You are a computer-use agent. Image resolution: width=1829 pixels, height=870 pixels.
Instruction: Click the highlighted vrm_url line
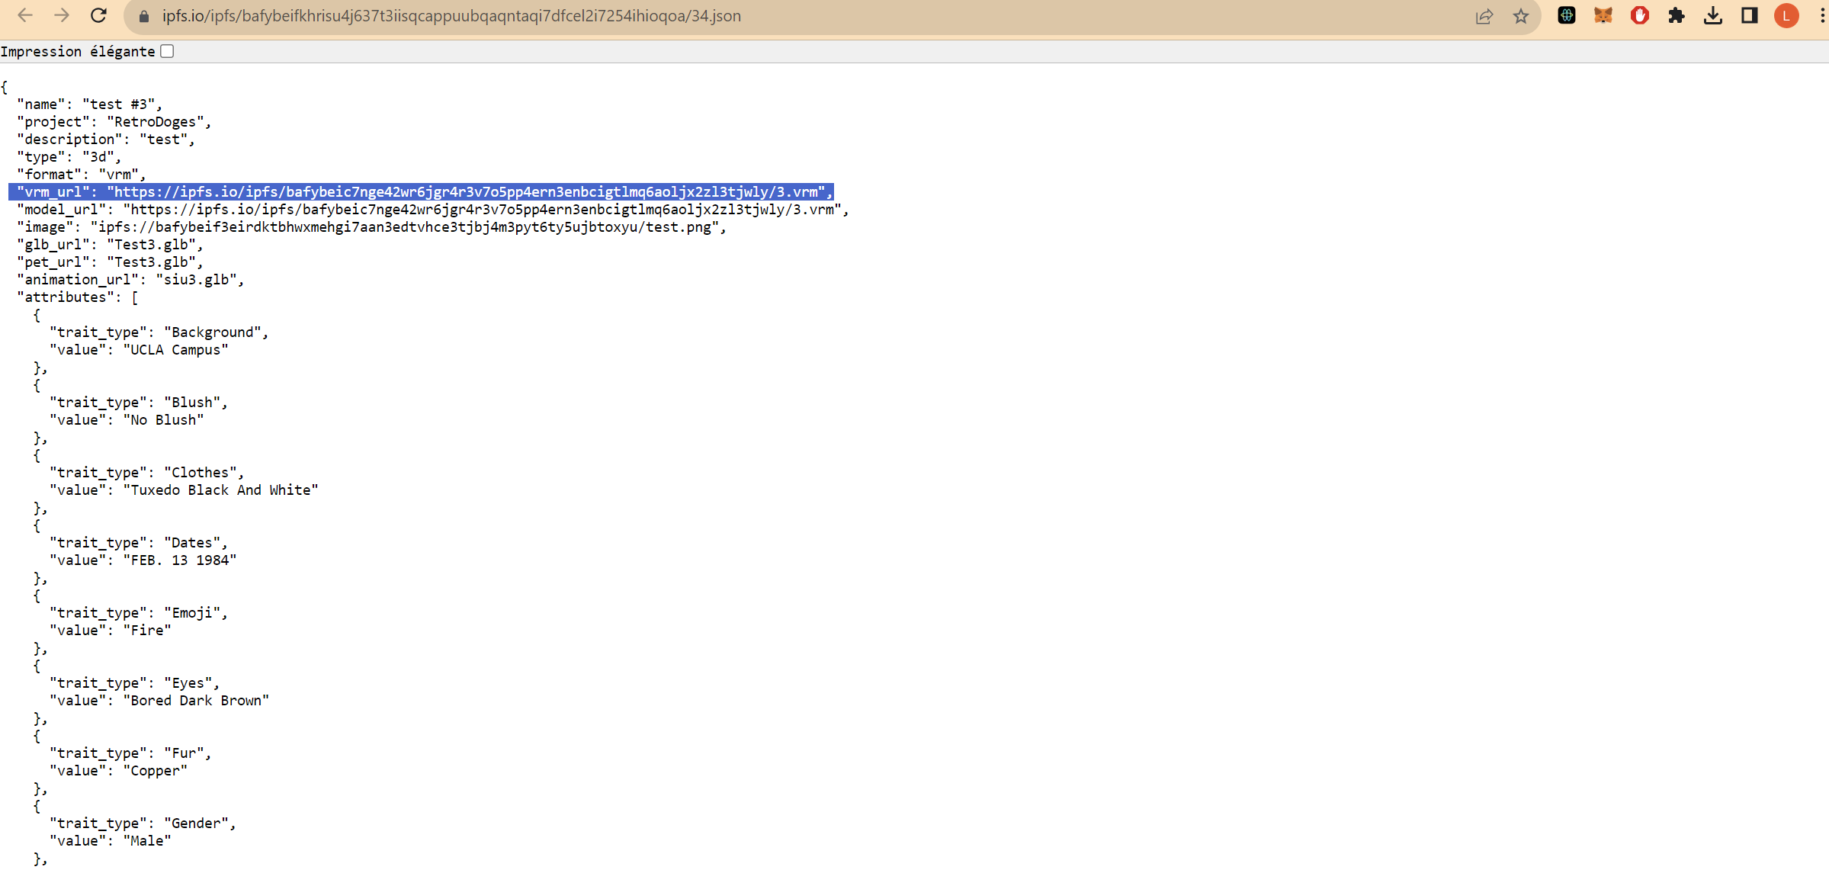(x=422, y=192)
